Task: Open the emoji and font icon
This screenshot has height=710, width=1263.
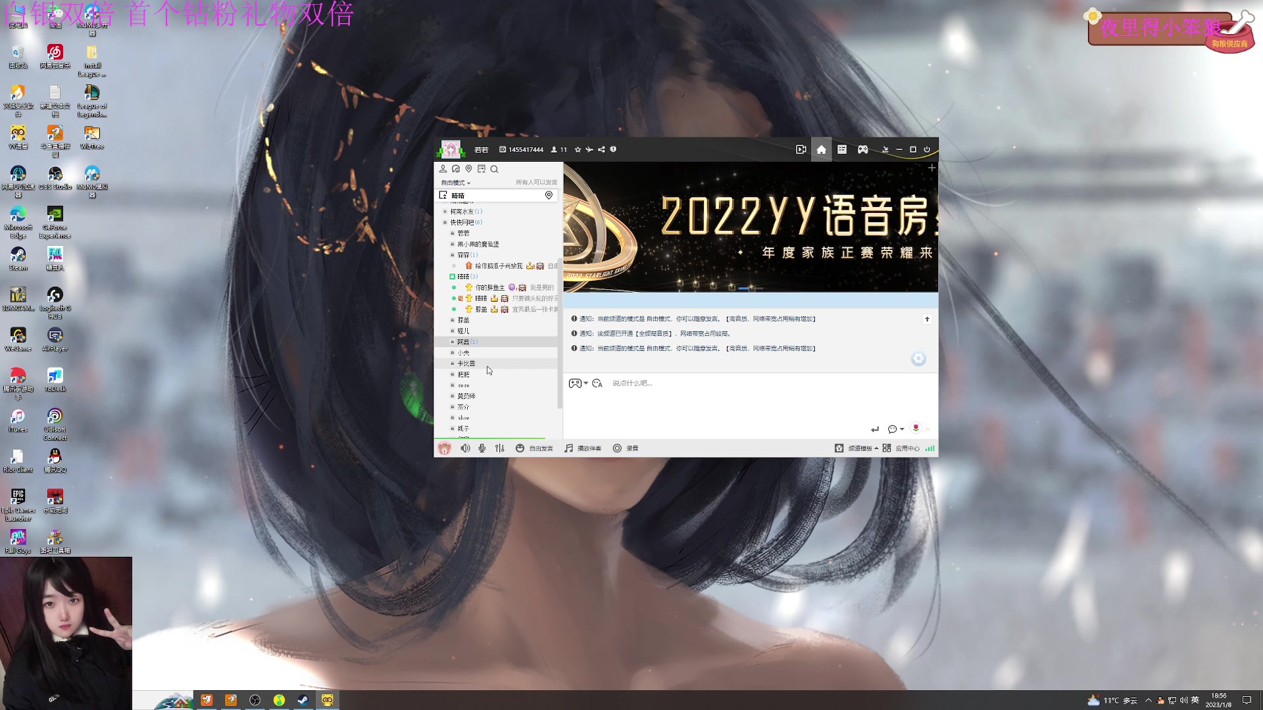Action: [597, 383]
